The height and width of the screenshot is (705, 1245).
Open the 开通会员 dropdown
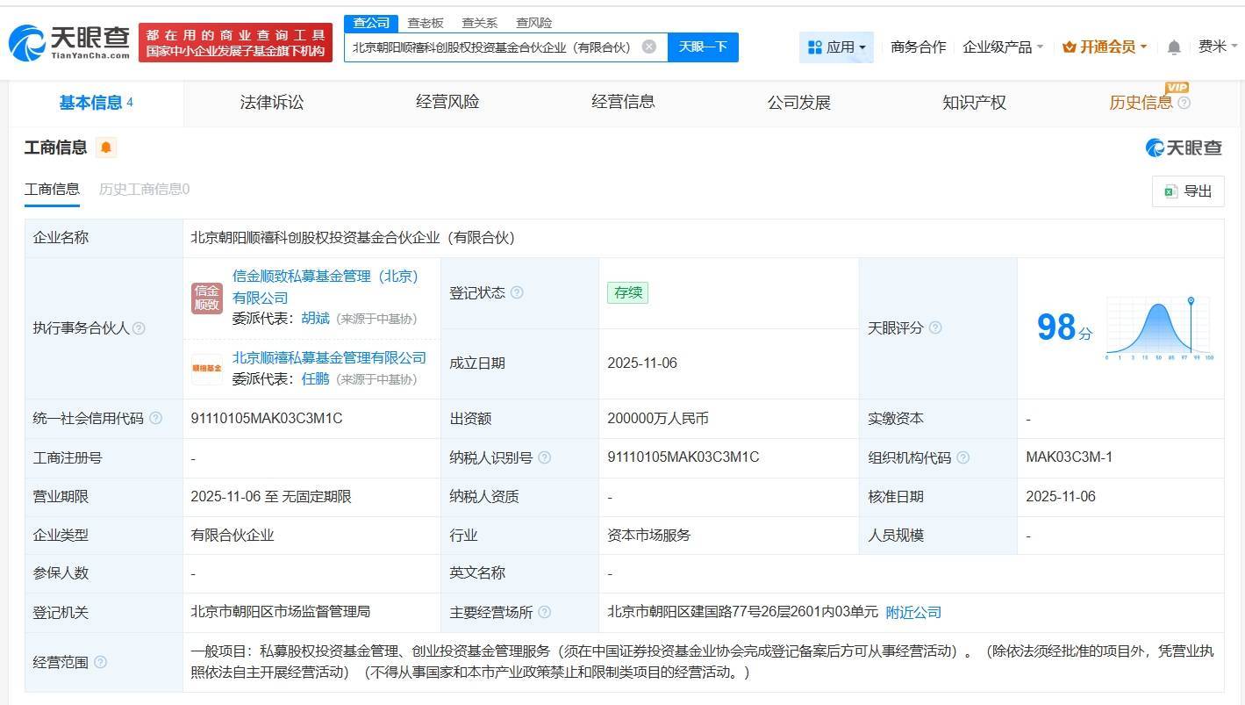click(1105, 47)
